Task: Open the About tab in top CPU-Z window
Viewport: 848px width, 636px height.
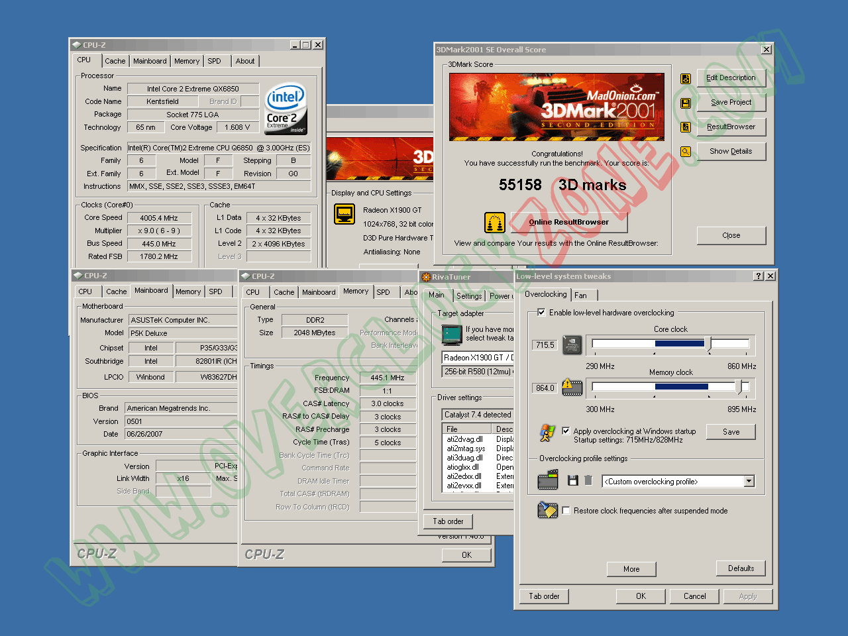Action: pos(245,61)
